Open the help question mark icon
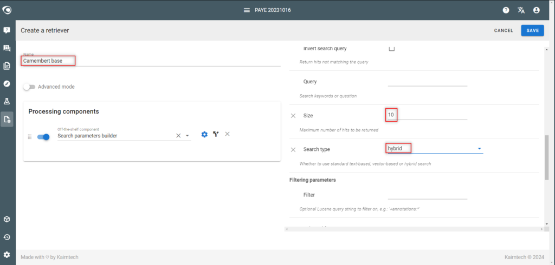555x265 pixels. point(506,10)
